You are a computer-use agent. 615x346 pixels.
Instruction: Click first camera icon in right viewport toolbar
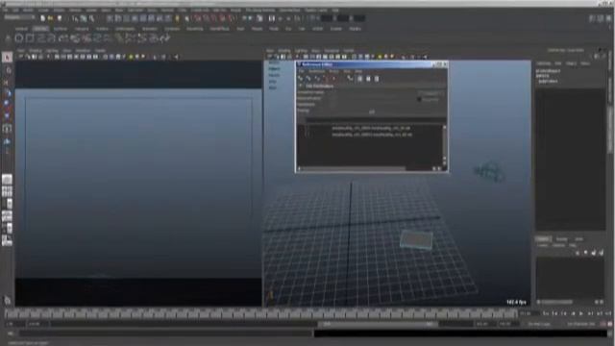pos(270,57)
